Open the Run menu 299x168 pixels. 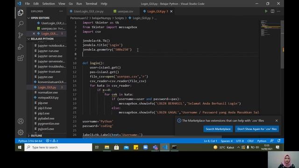[x=79, y=4]
